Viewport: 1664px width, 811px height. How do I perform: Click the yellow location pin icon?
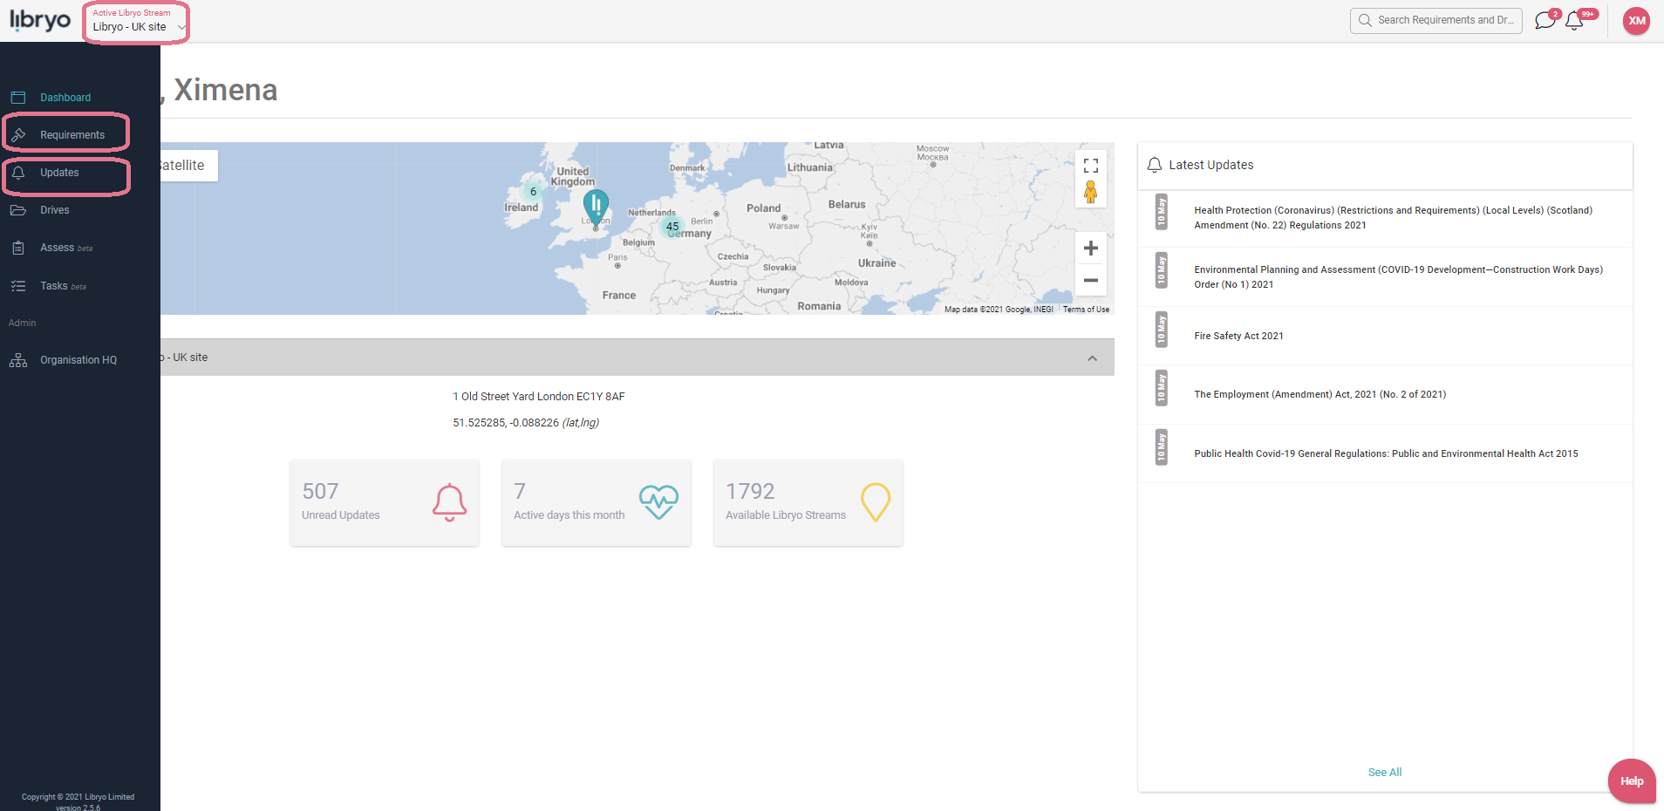pyautogui.click(x=876, y=502)
